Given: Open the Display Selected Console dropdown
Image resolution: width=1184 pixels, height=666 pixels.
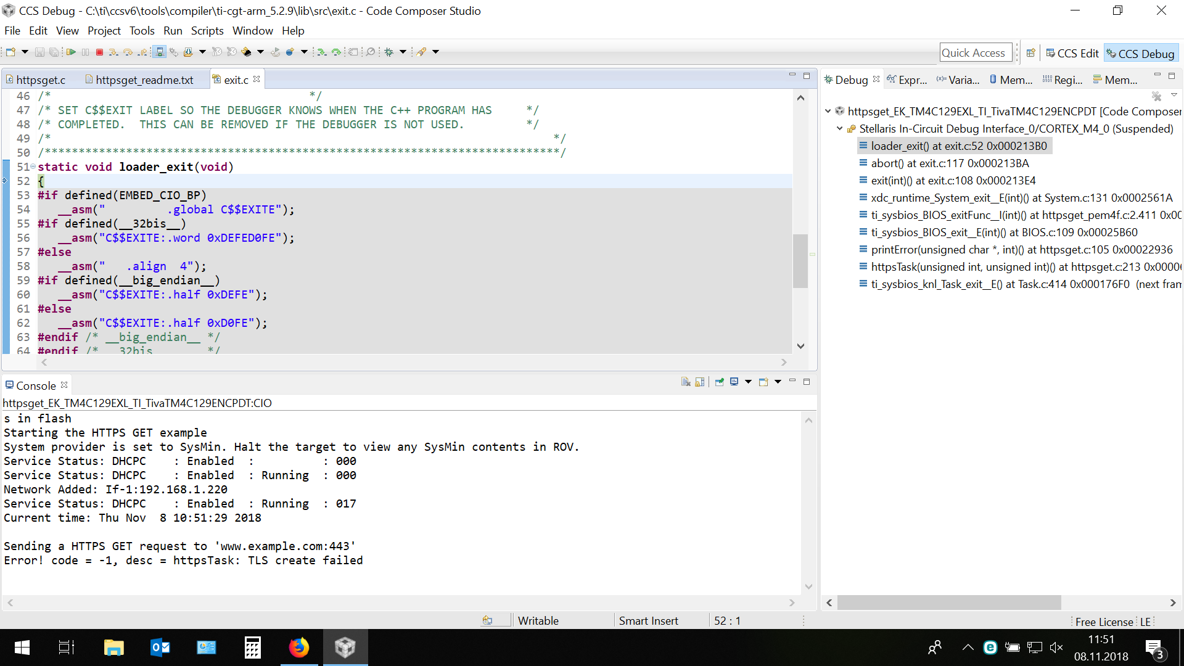Looking at the screenshot, I should pos(748,382).
